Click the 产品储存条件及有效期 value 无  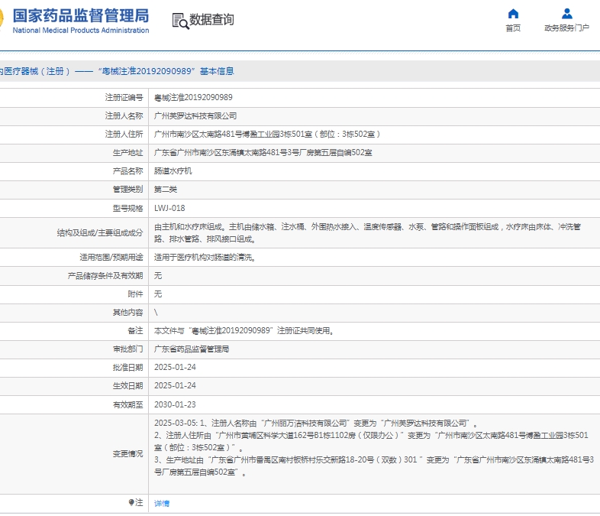click(158, 276)
